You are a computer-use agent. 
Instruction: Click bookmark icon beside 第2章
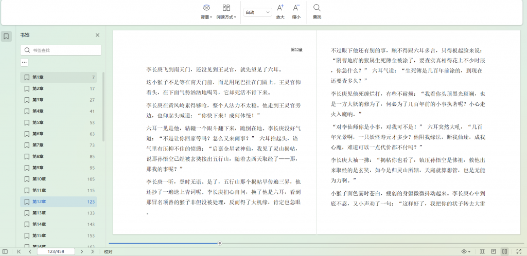(x=27, y=88)
